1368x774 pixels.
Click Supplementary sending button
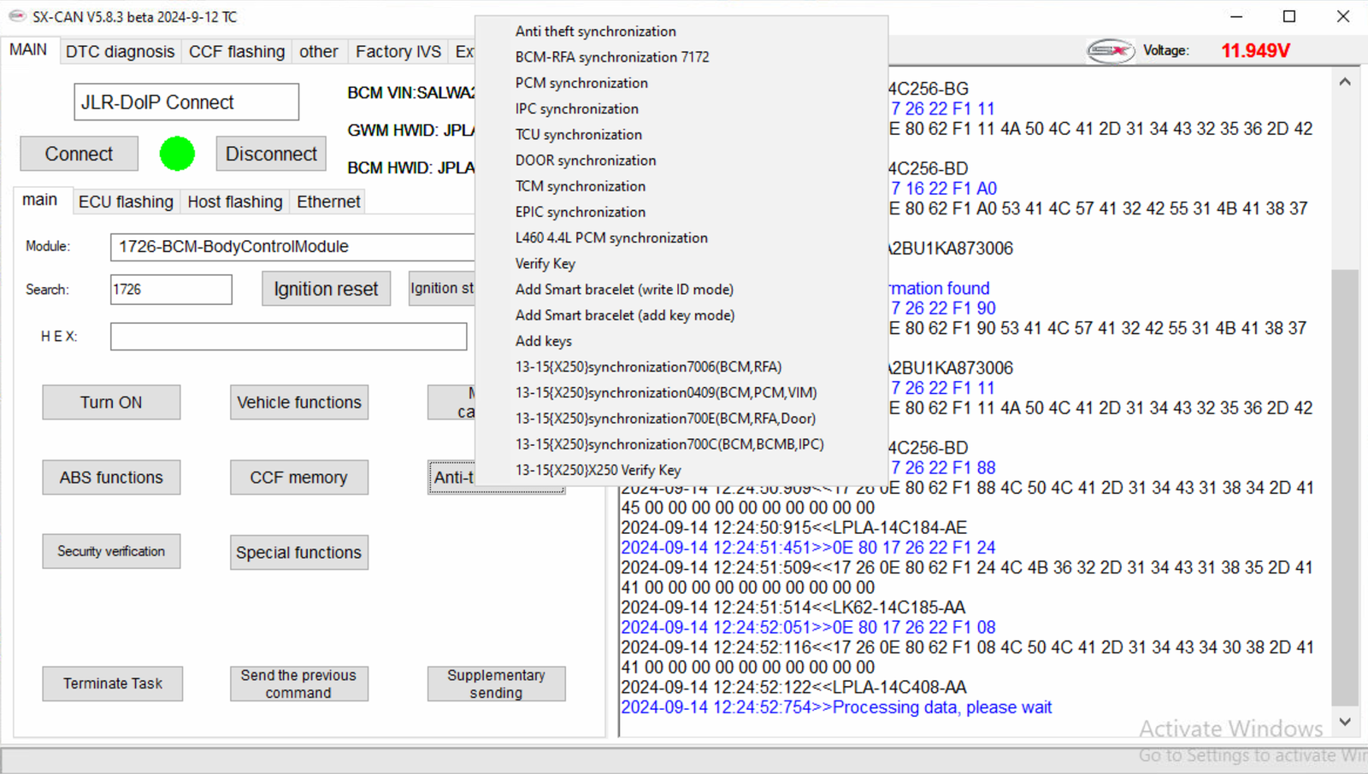click(x=496, y=683)
